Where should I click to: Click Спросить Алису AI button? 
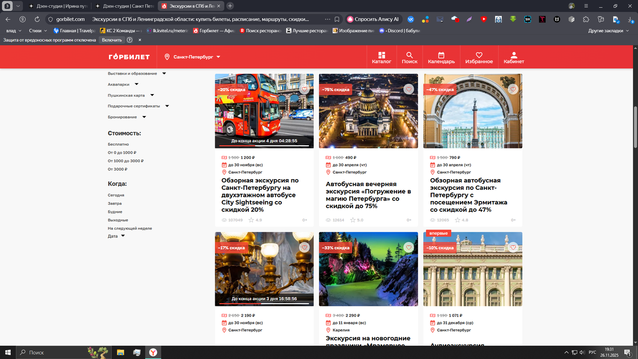pyautogui.click(x=373, y=19)
